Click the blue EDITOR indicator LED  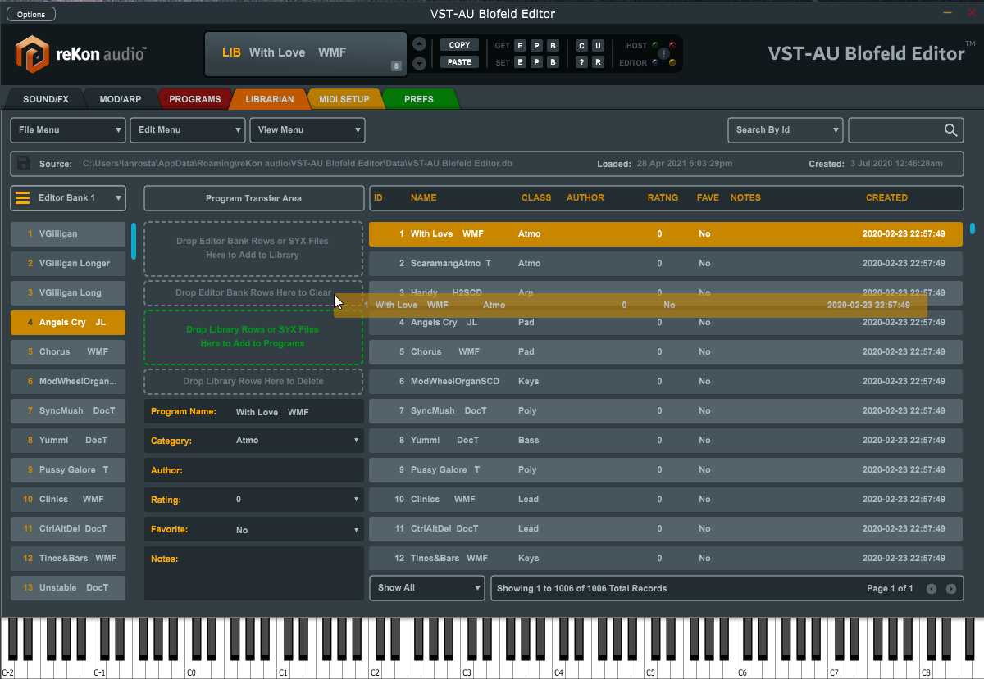[655, 63]
